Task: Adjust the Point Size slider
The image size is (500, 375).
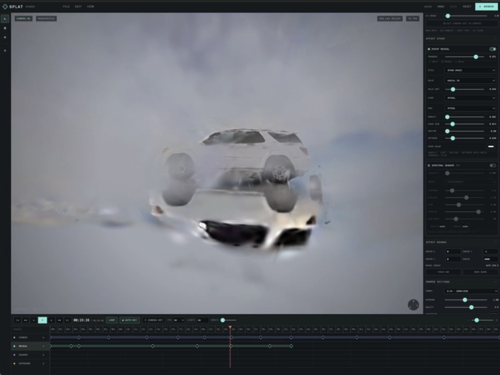Action: pyautogui.click(x=452, y=124)
